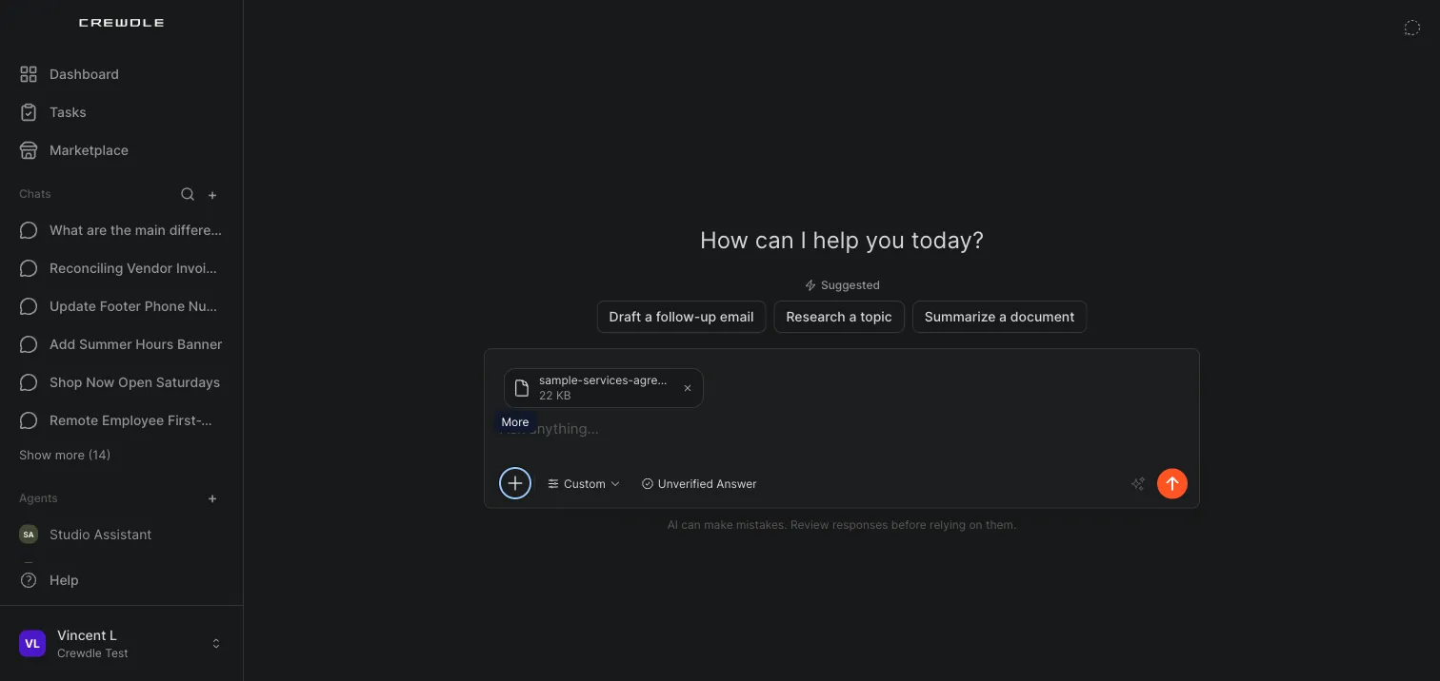Open the Studio Assistant agent
Image resolution: width=1440 pixels, height=681 pixels.
[x=121, y=535]
